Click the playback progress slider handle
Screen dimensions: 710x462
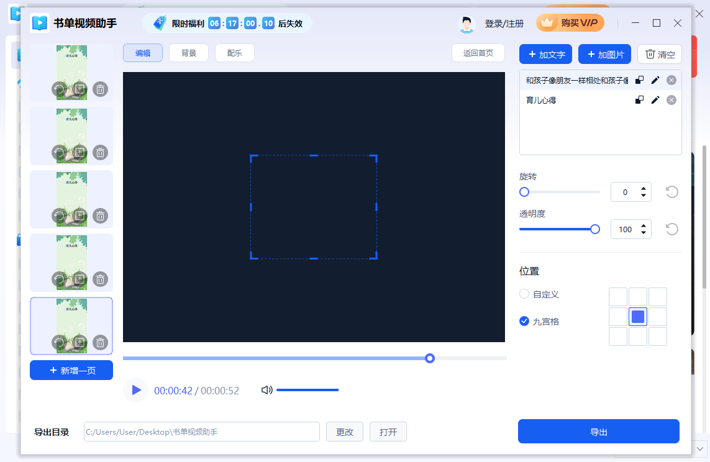click(x=429, y=358)
